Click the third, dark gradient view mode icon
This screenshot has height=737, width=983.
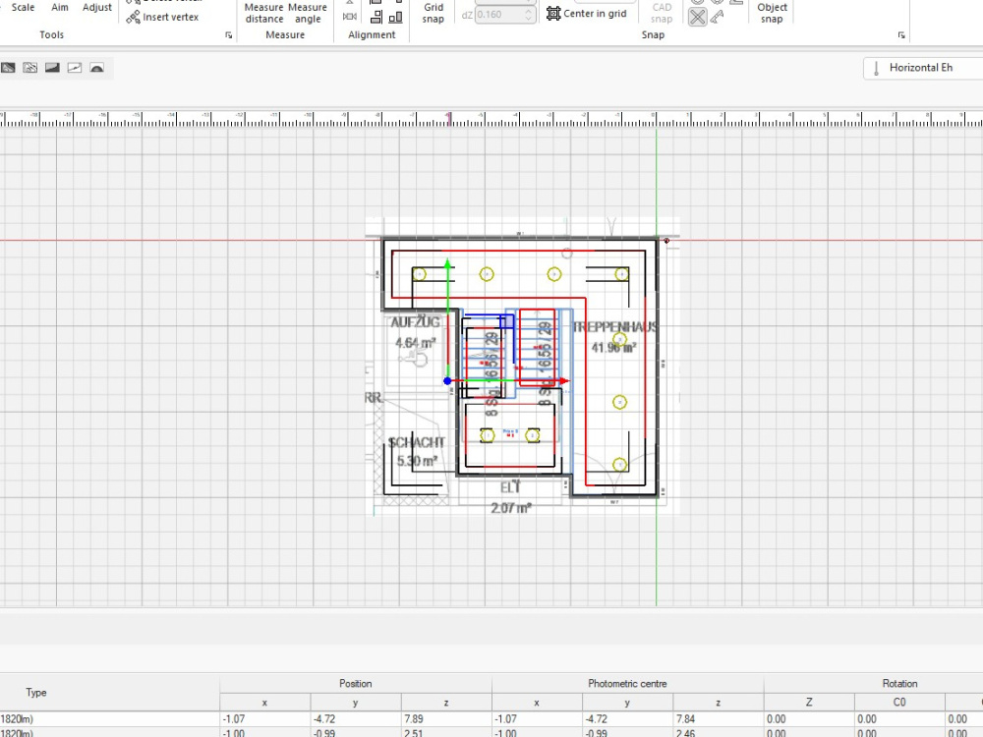52,68
